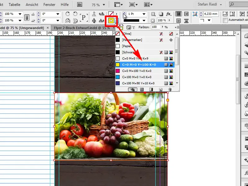The width and height of the screenshot is (248, 186).
Task: Swap fill and stroke arrow in swatches panel
Action: [x=122, y=25]
